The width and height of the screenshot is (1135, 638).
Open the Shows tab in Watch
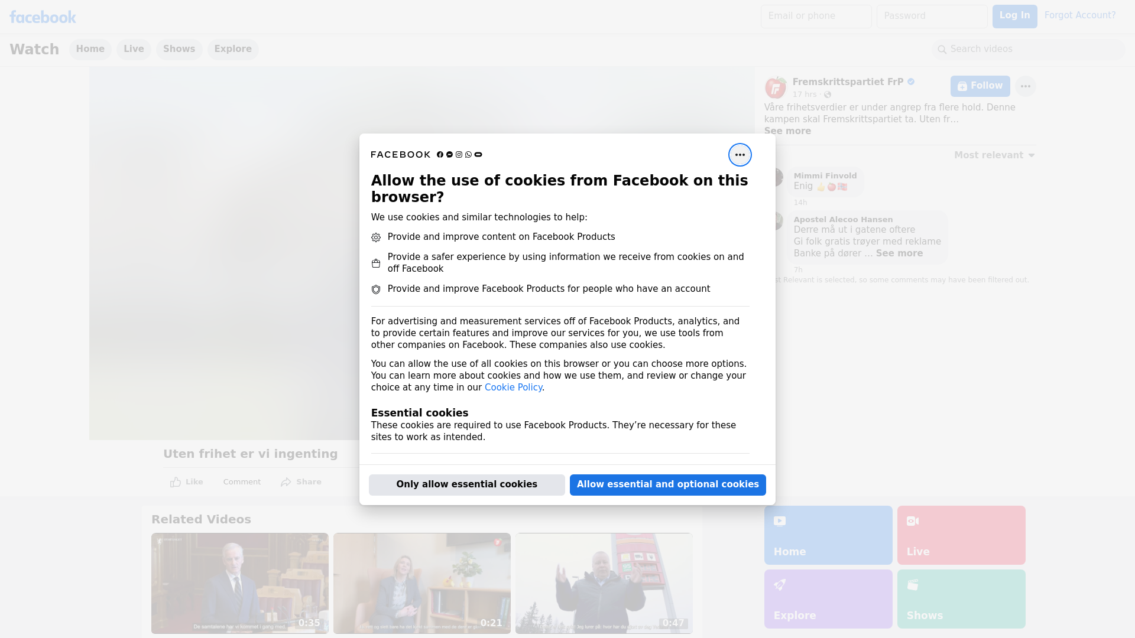tap(179, 49)
